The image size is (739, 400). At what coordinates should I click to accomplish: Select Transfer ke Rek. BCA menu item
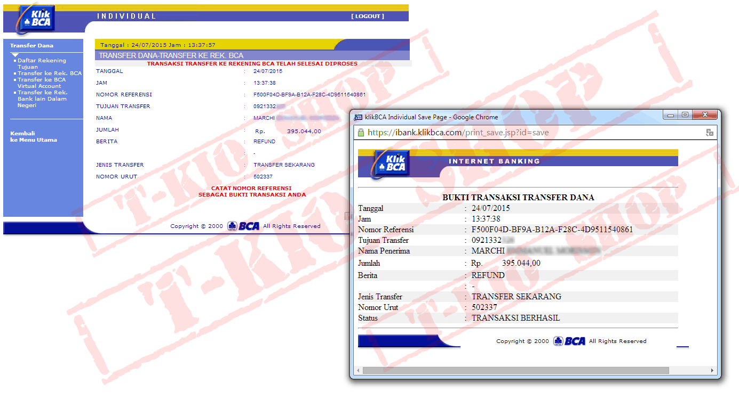click(x=50, y=73)
